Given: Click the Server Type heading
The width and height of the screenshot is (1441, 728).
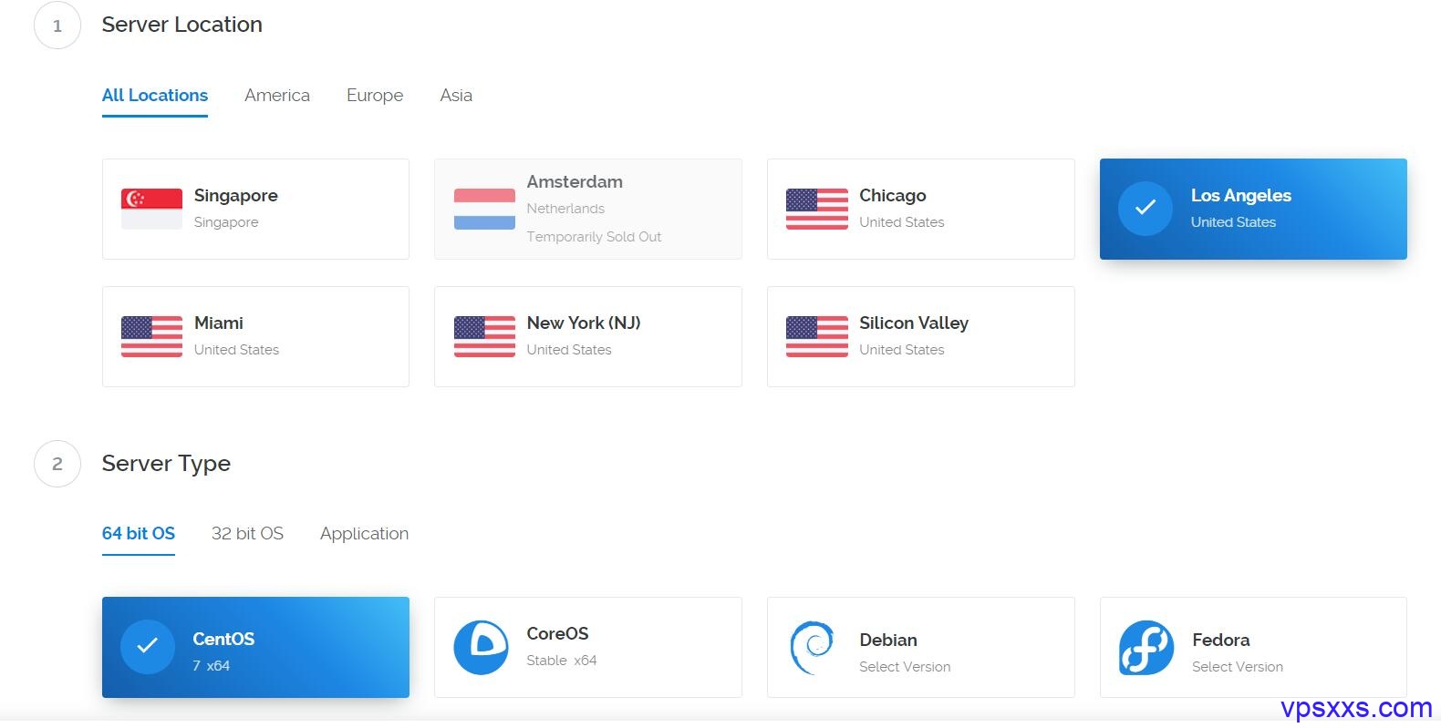Looking at the screenshot, I should [x=166, y=464].
